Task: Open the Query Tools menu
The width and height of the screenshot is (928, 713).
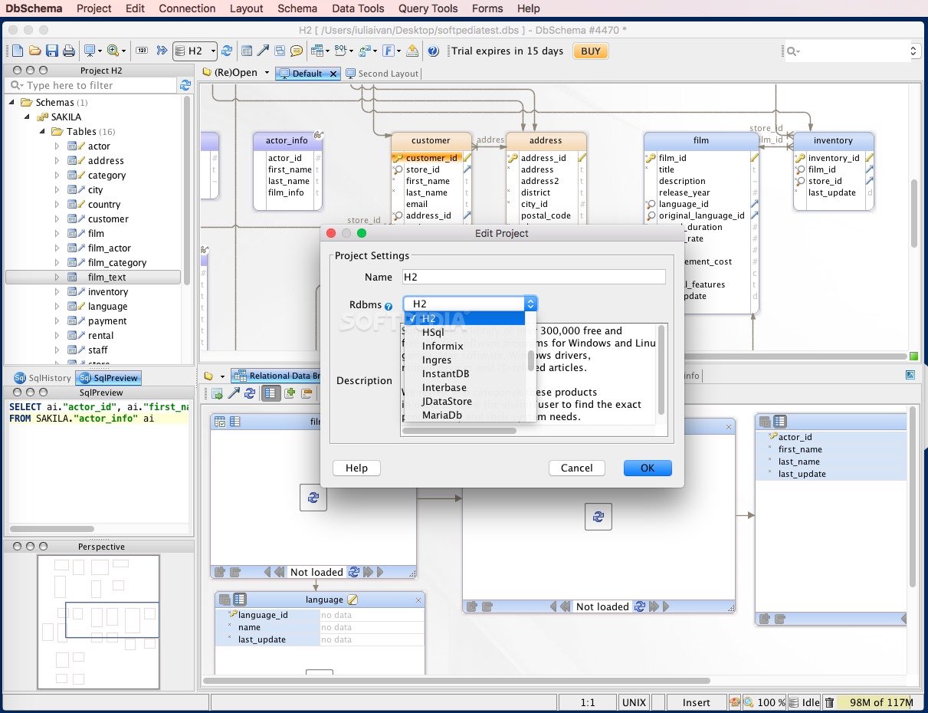Action: 428,8
